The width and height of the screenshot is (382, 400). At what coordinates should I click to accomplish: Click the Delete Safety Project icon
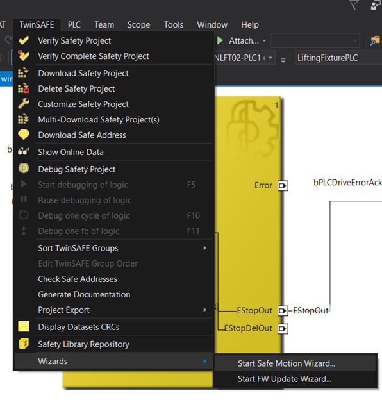pos(24,88)
